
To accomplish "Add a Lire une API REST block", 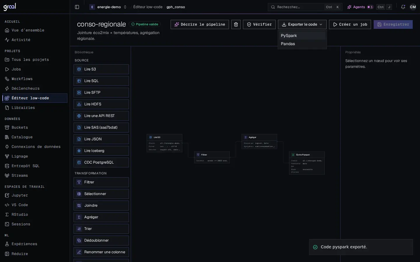I will pyautogui.click(x=101, y=116).
